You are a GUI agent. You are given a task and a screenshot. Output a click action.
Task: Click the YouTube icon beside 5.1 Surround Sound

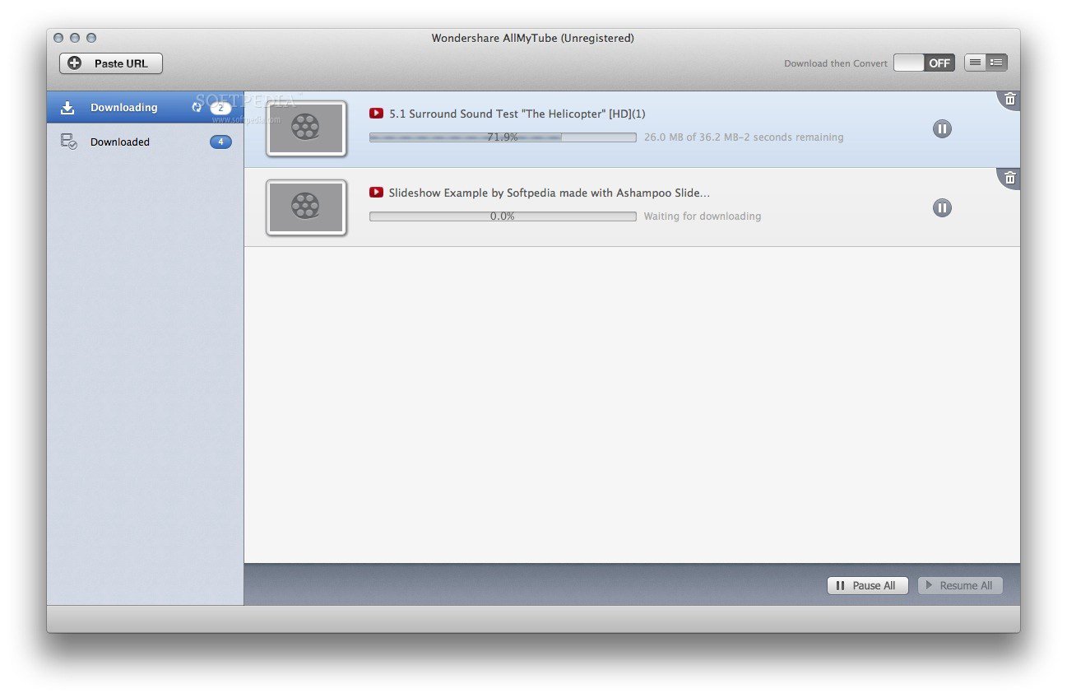click(x=376, y=114)
